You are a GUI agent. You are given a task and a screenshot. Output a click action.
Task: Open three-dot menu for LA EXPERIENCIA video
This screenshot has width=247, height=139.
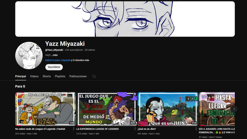[135, 129]
